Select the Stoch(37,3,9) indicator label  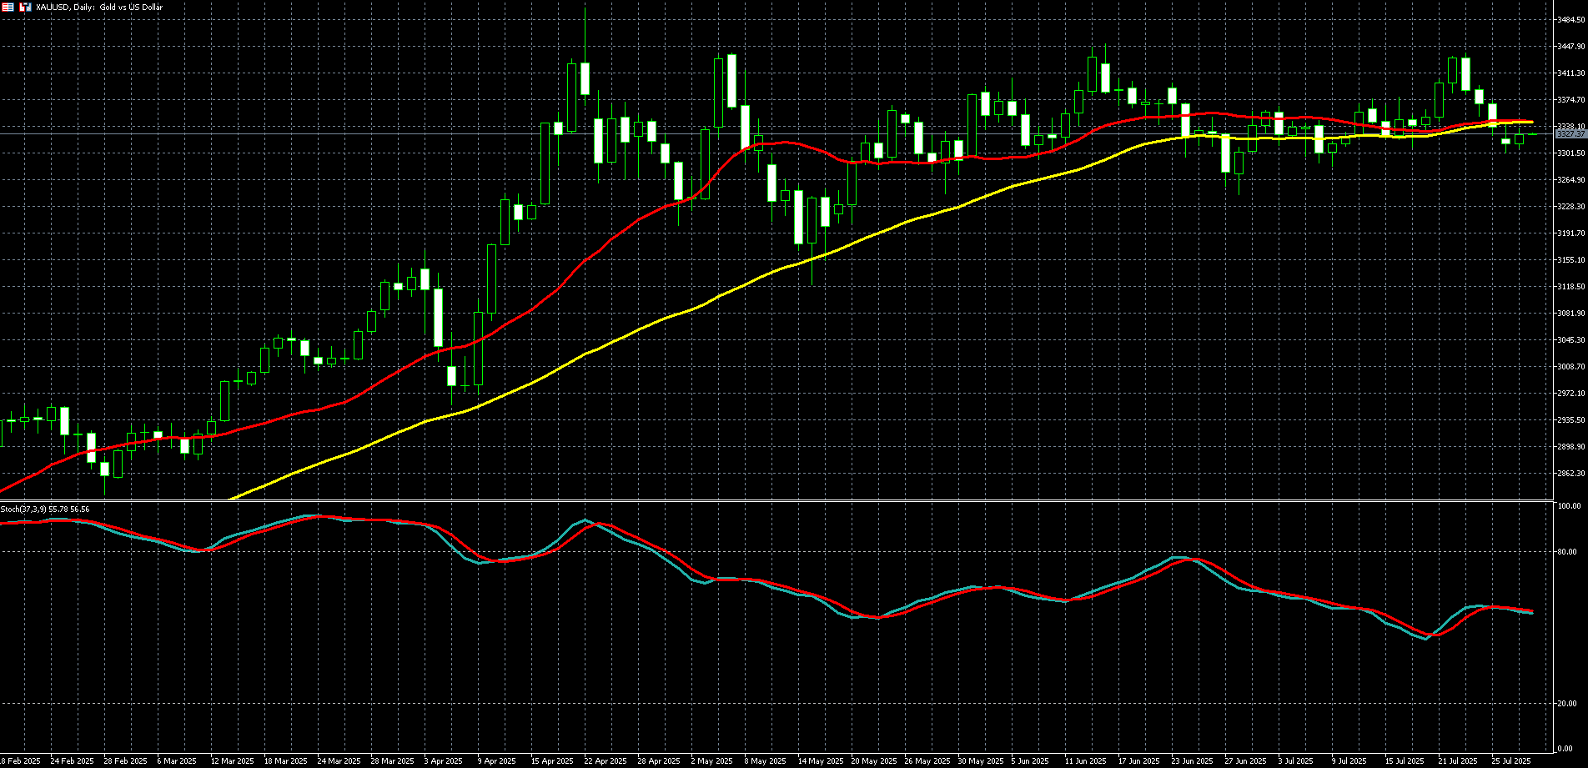45,509
